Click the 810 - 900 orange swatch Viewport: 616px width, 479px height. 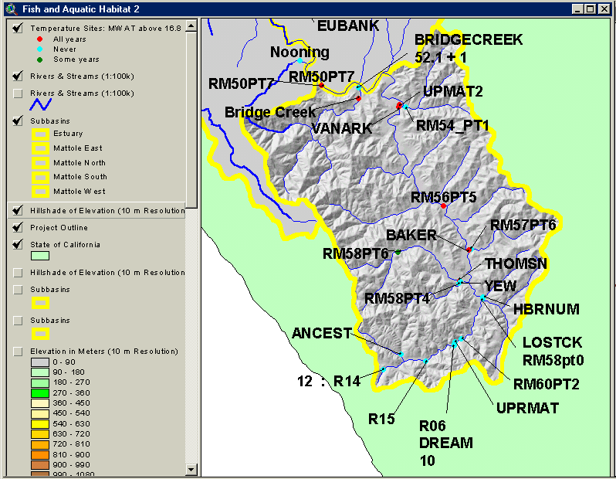pyautogui.click(x=40, y=454)
